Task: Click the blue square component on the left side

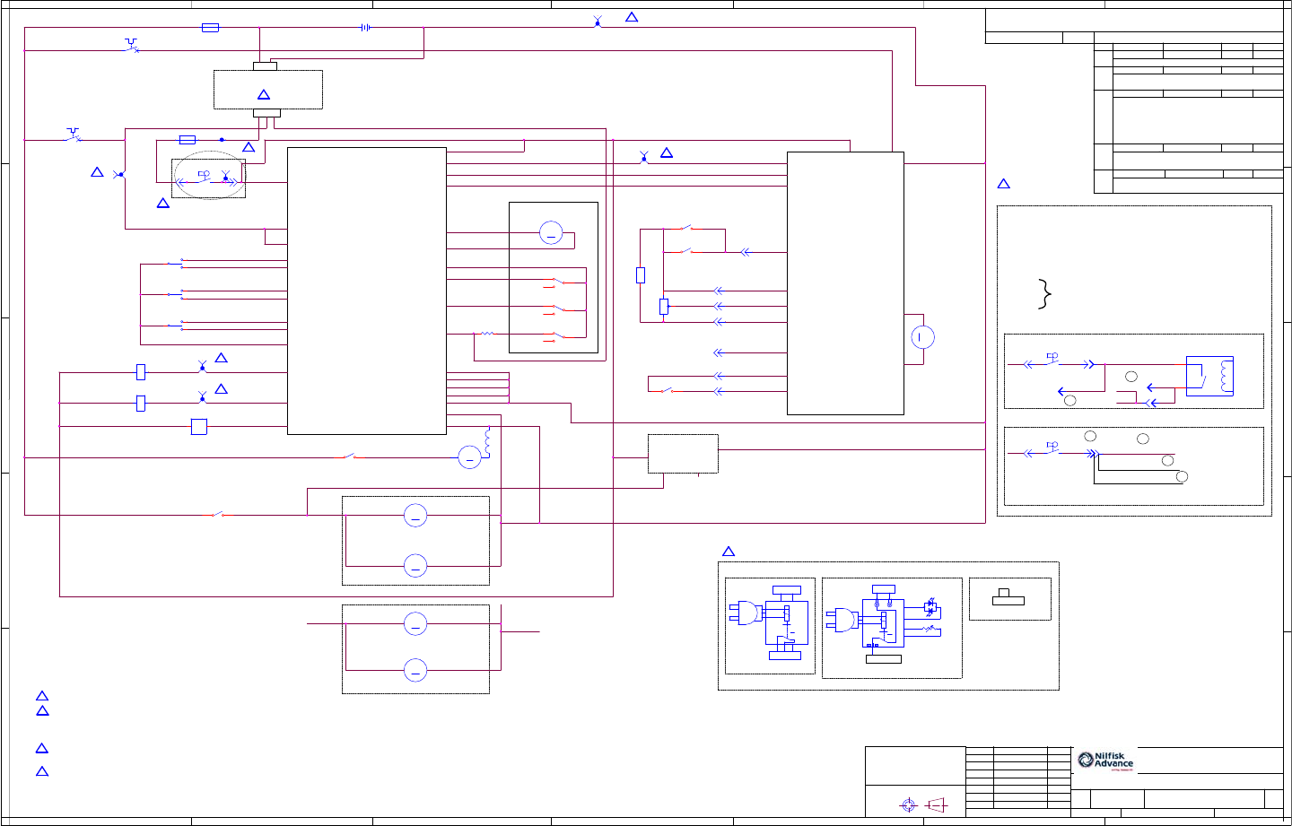Action: 199,427
